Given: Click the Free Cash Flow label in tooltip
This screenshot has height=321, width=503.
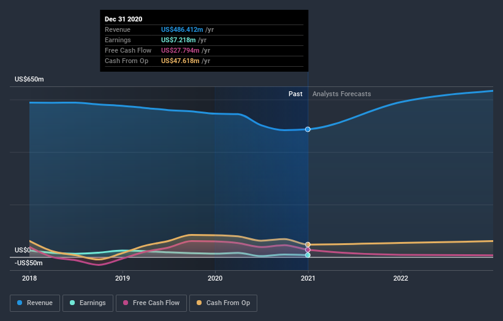Looking at the screenshot, I should click(x=128, y=50).
